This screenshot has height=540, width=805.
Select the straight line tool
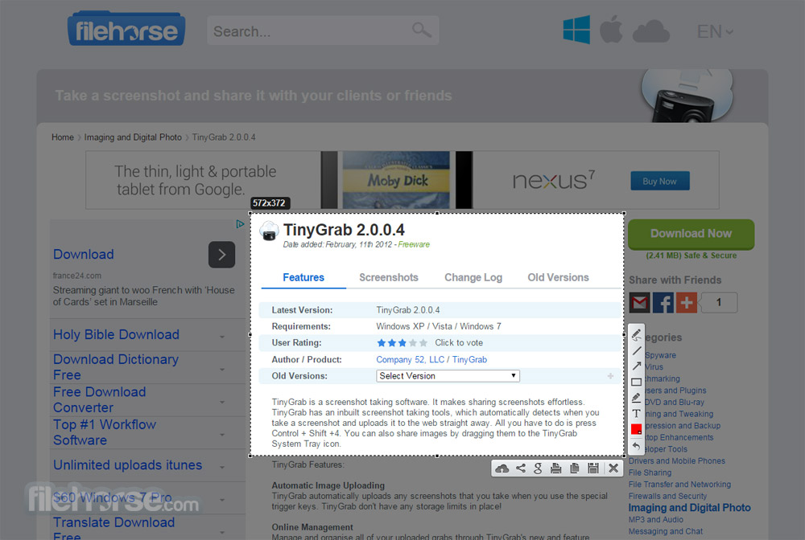tap(636, 351)
